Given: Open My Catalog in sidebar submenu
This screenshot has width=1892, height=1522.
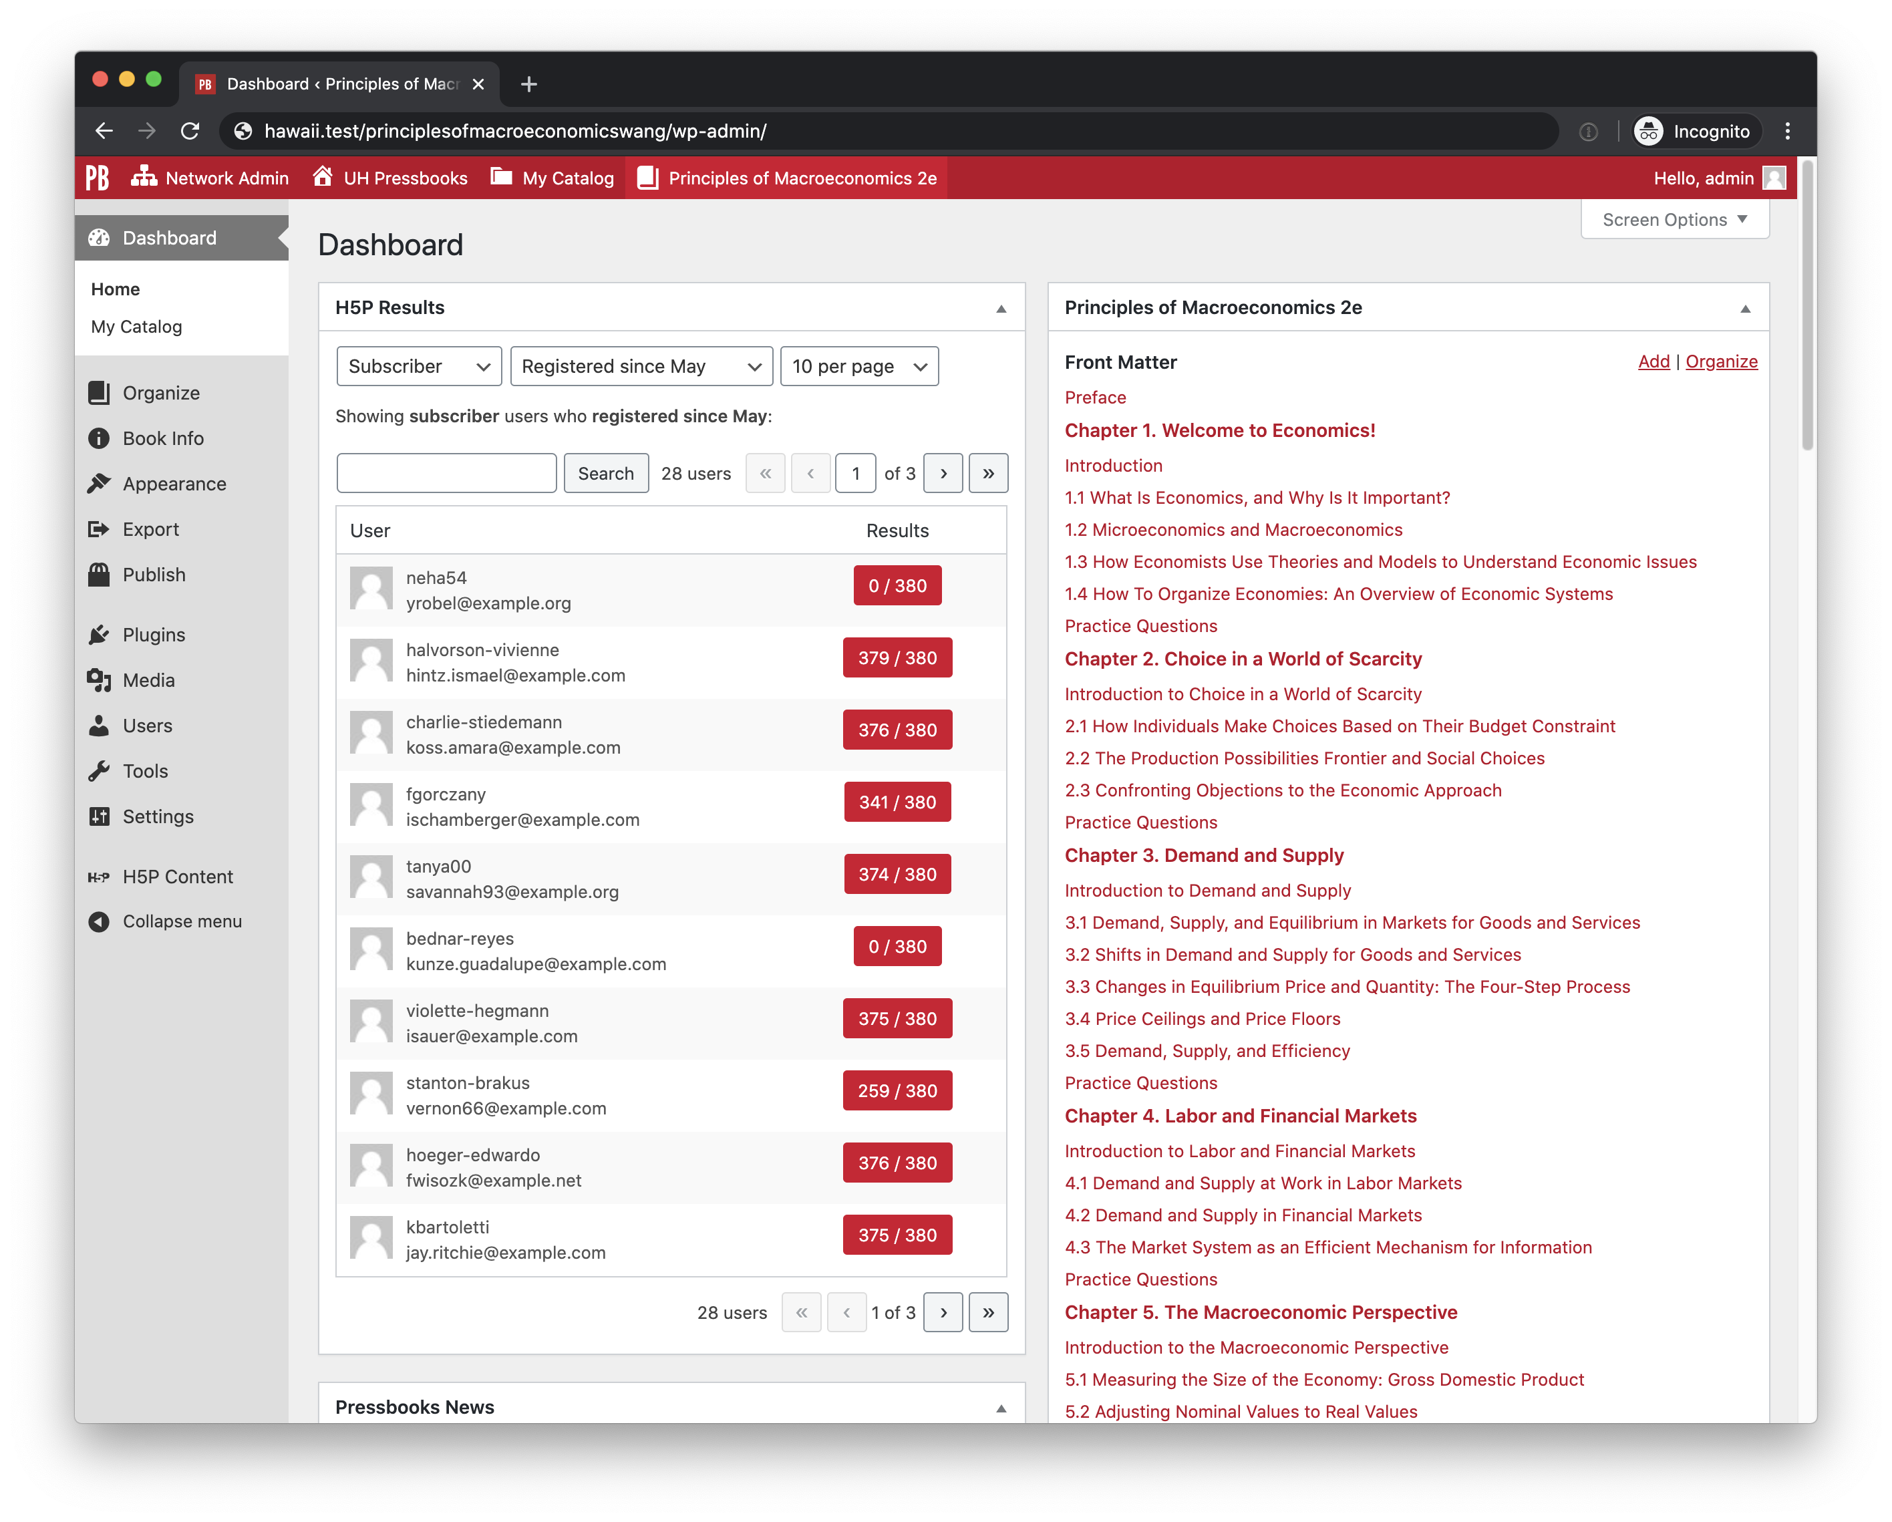Looking at the screenshot, I should tap(137, 327).
